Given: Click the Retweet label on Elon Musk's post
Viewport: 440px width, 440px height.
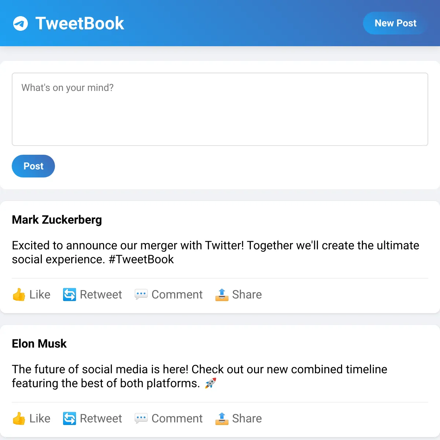Looking at the screenshot, I should coord(101,418).
